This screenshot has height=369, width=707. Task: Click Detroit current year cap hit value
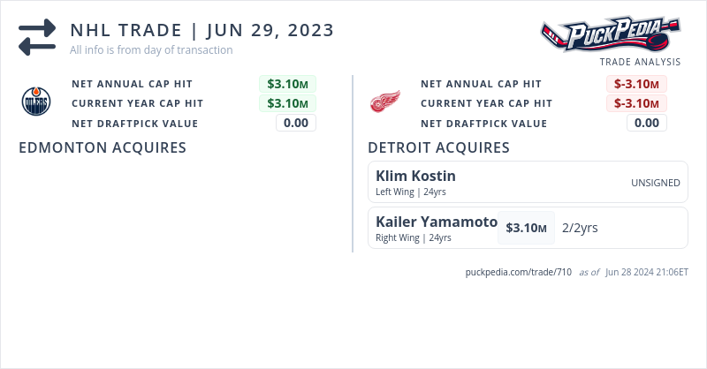click(636, 103)
